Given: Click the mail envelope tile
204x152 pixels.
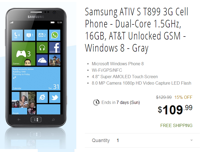Looking at the screenshot, I should 42,35.
